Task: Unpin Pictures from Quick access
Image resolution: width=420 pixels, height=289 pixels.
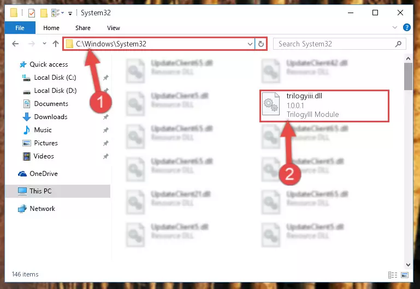Action: tap(106, 143)
